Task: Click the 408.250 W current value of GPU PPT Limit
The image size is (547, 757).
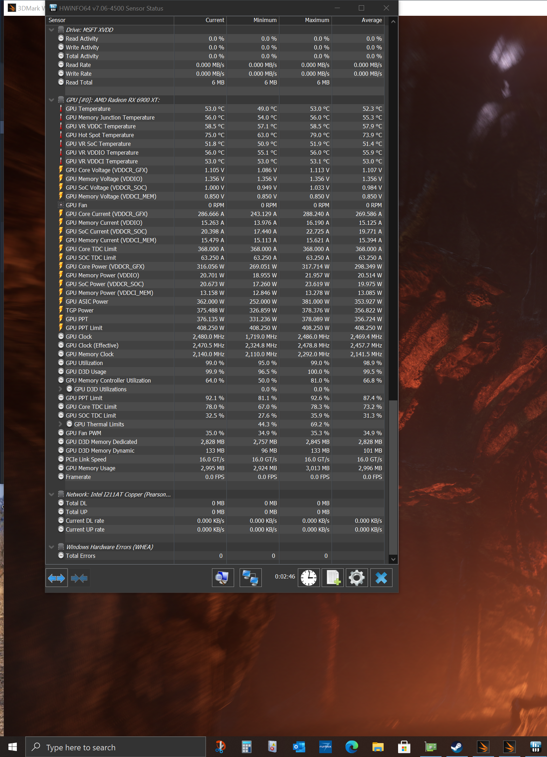Action: 211,328
